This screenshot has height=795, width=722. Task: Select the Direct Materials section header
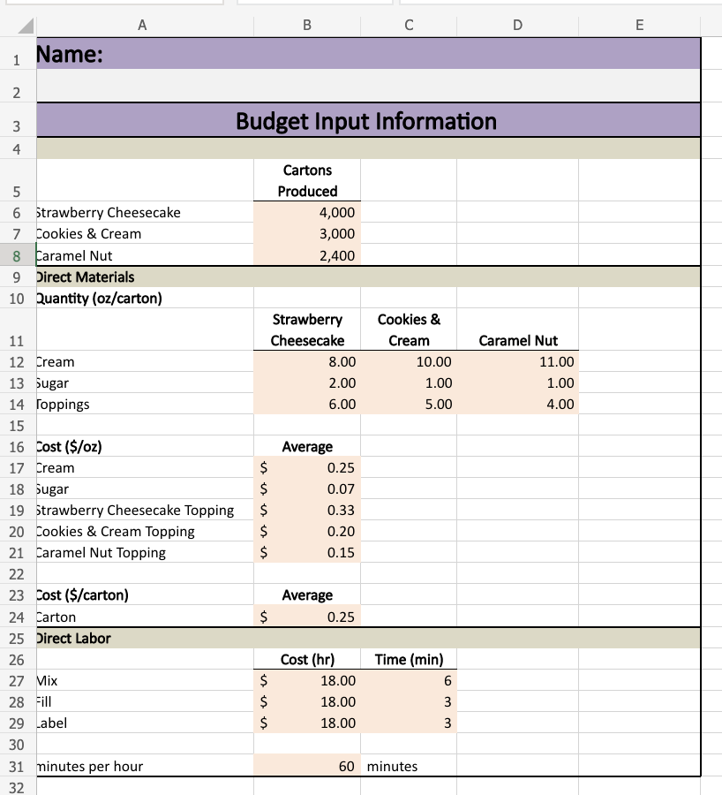click(141, 276)
